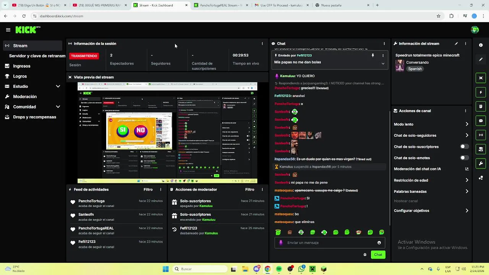489x275 pixels.
Task: Open WhatsApp from the taskbar
Action: 301,269
